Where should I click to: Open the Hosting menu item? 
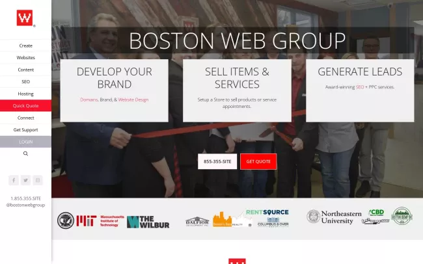[25, 94]
